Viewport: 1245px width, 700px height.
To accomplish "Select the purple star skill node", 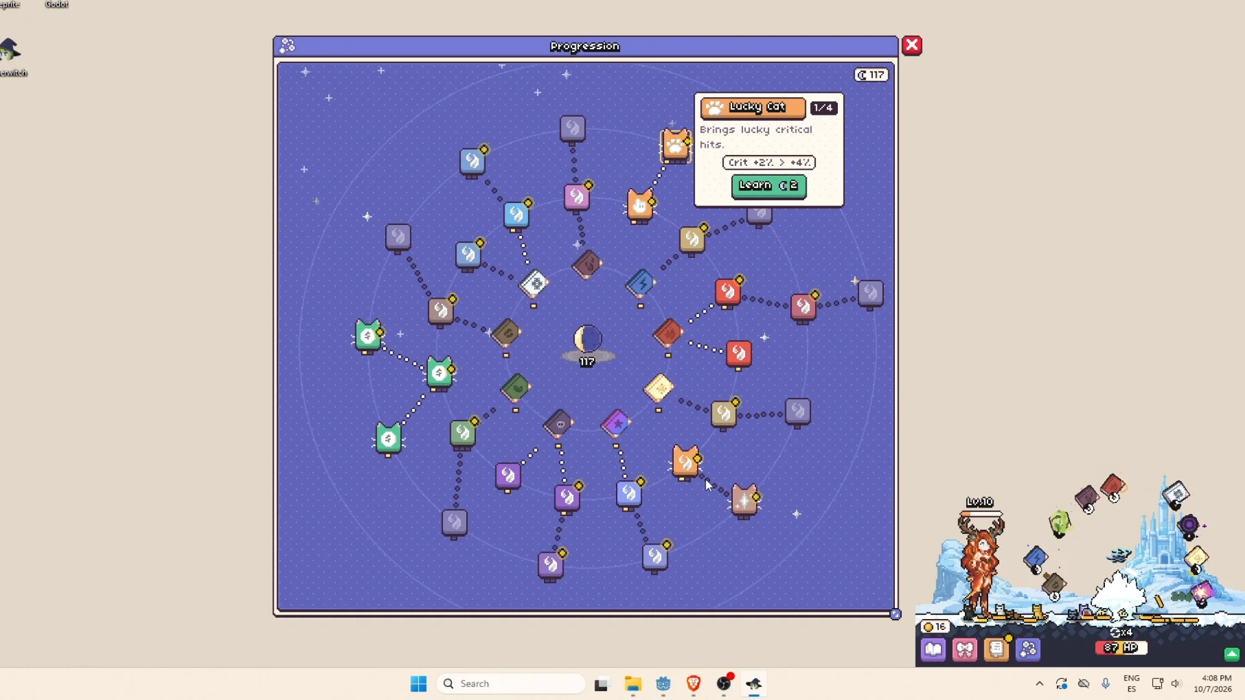I will (616, 424).
